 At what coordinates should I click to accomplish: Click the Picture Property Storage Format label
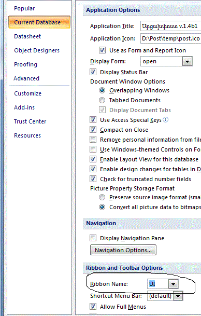click(132, 188)
